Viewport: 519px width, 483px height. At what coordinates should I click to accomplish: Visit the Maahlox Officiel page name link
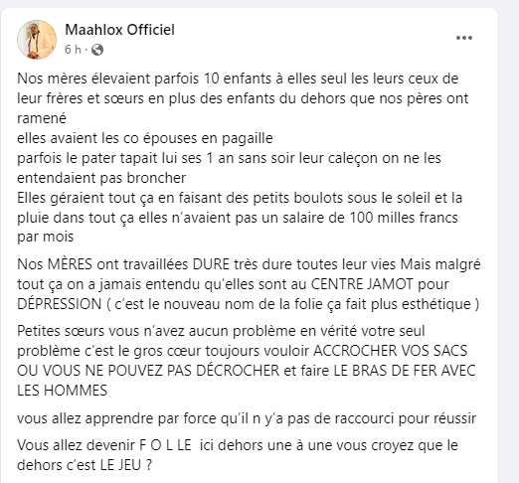119,30
